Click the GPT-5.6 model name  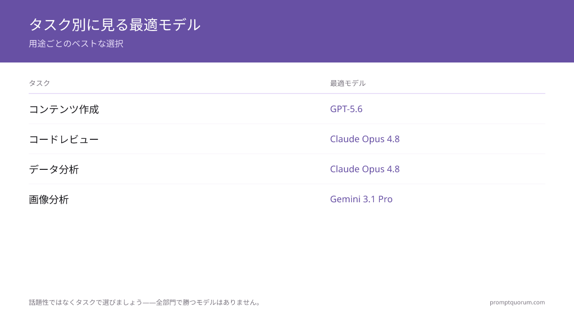(346, 109)
